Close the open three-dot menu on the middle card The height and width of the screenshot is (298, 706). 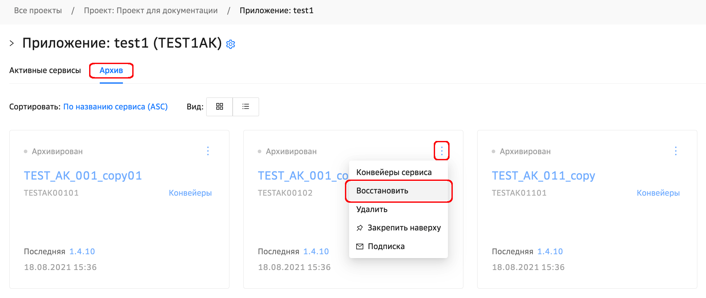[441, 151]
